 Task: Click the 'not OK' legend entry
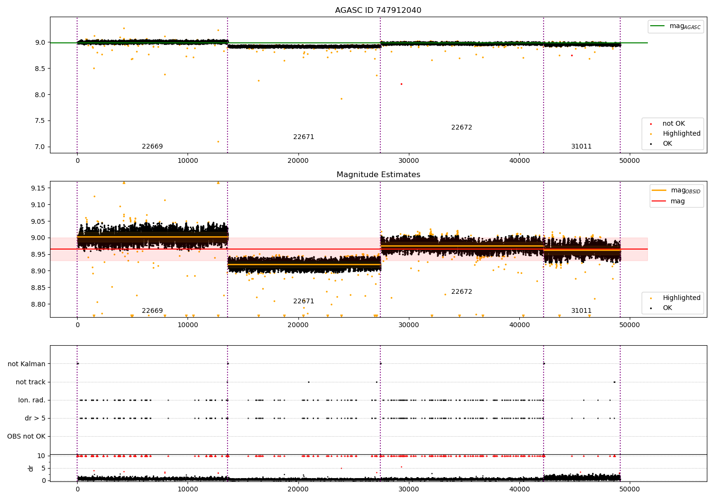(x=674, y=124)
